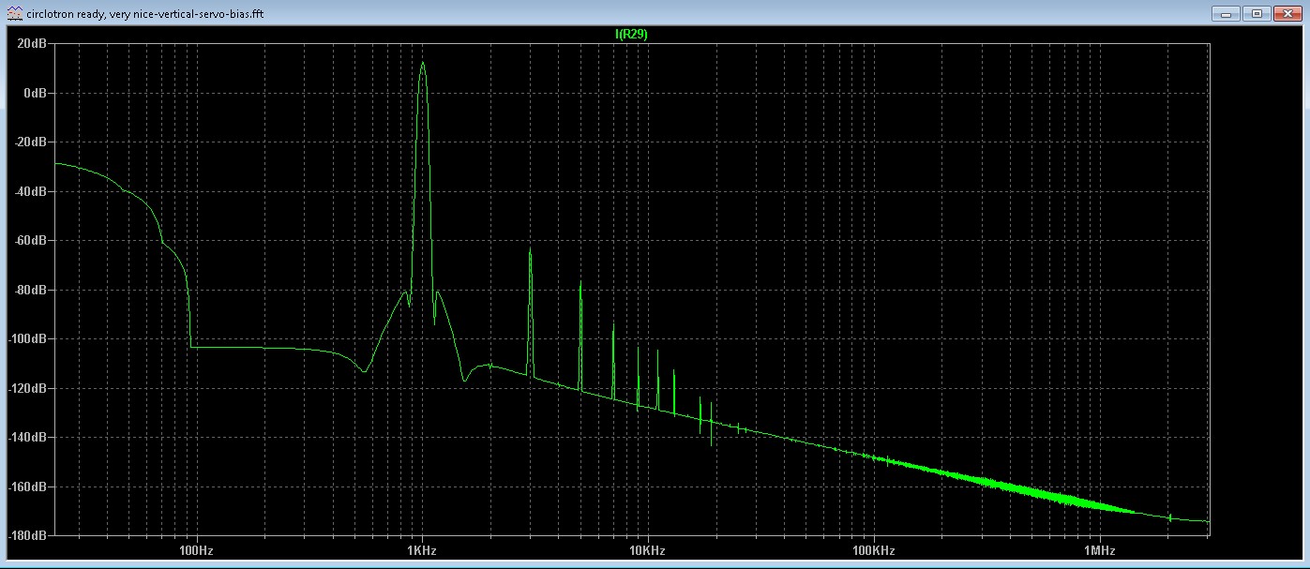Click the 1KHz x-axis label
1310x569 pixels.
coord(421,550)
